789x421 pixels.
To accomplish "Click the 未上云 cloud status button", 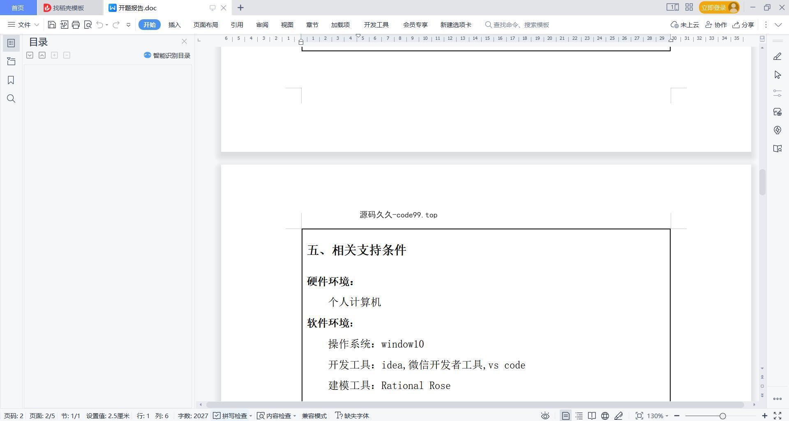I will pos(685,25).
